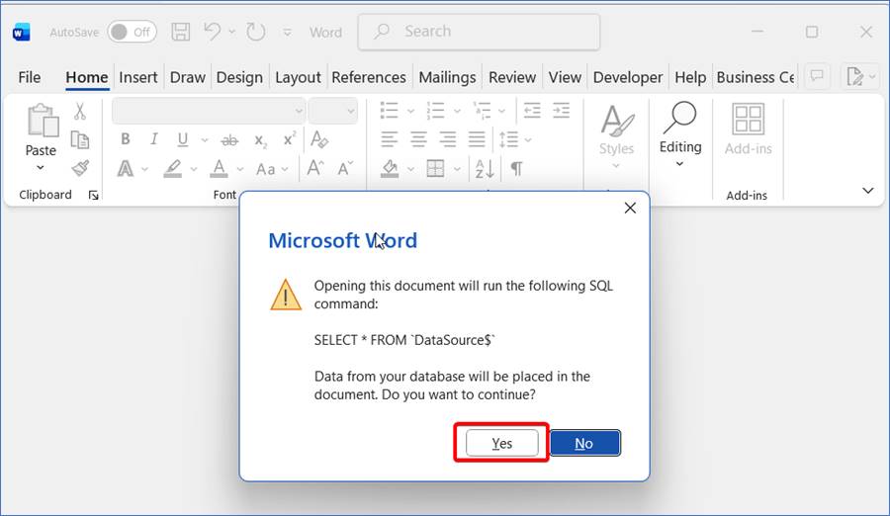
Task: Click the Decrease Indent icon
Action: (x=532, y=111)
